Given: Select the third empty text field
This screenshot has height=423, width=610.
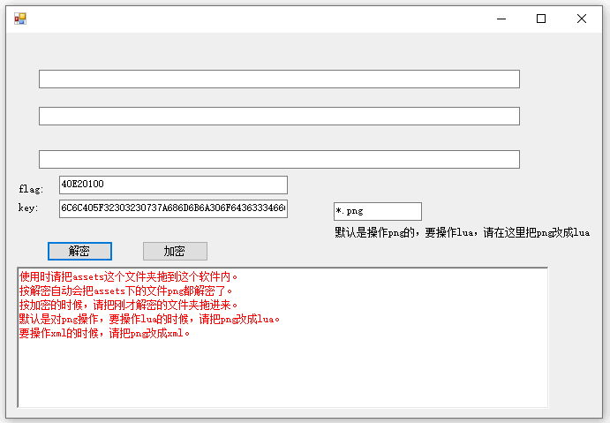Looking at the screenshot, I should coord(279,159).
